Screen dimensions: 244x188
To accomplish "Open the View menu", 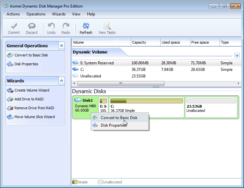I will point(76,14).
